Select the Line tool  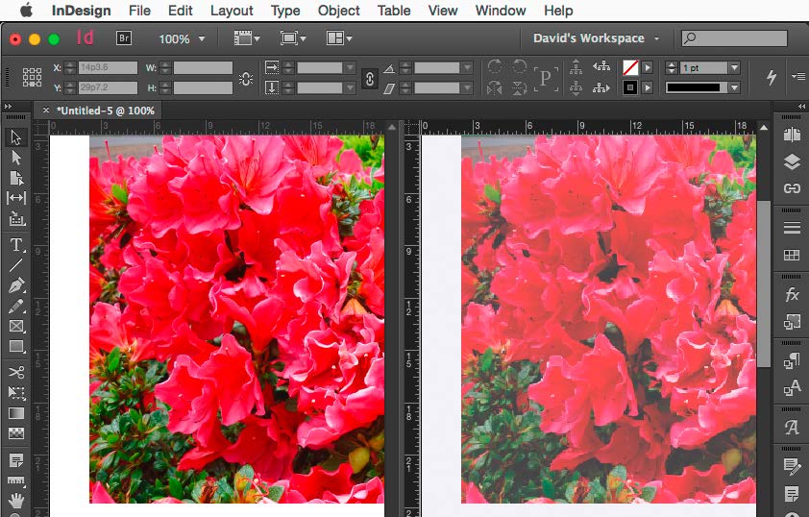(16, 265)
